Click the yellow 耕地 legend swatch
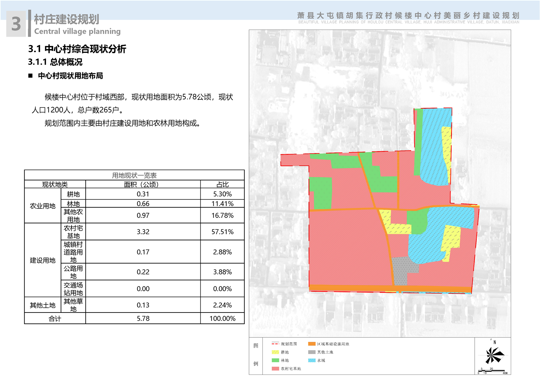Viewport: 540px width, 382px height. click(x=275, y=352)
